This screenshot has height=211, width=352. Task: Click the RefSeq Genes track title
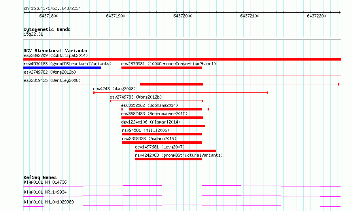tap(40, 177)
